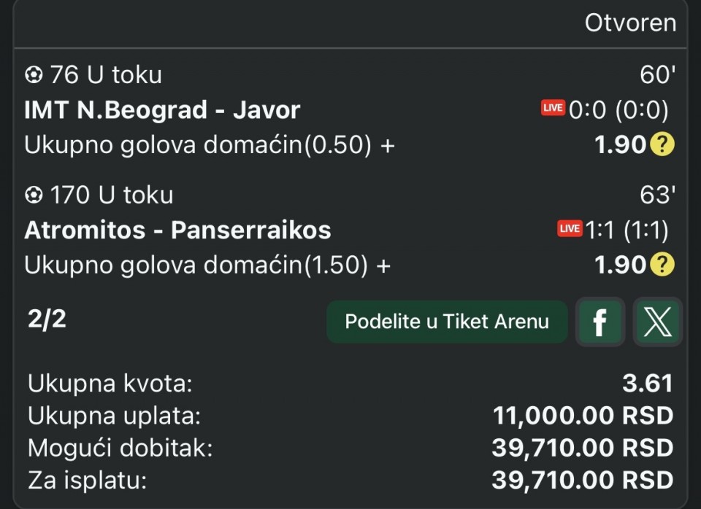This screenshot has width=701, height=509.
Task: Click the Ukupna kvota value 3.61
Action: click(648, 383)
